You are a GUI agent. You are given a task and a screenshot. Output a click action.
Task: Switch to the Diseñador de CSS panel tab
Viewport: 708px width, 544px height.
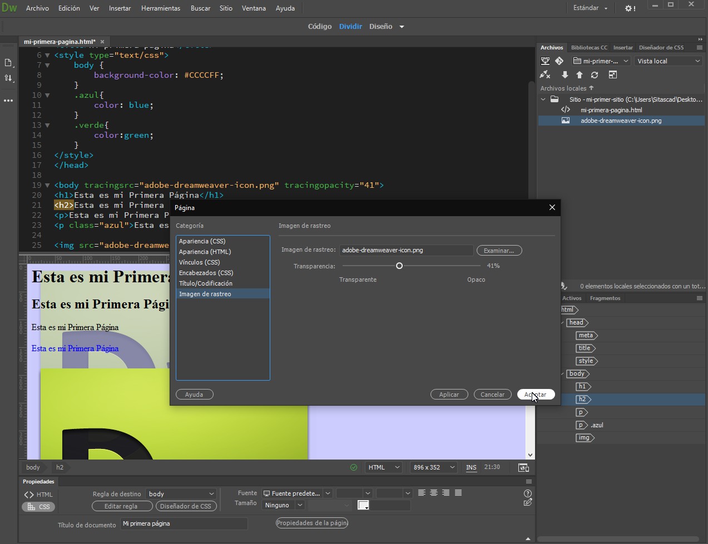pyautogui.click(x=661, y=48)
